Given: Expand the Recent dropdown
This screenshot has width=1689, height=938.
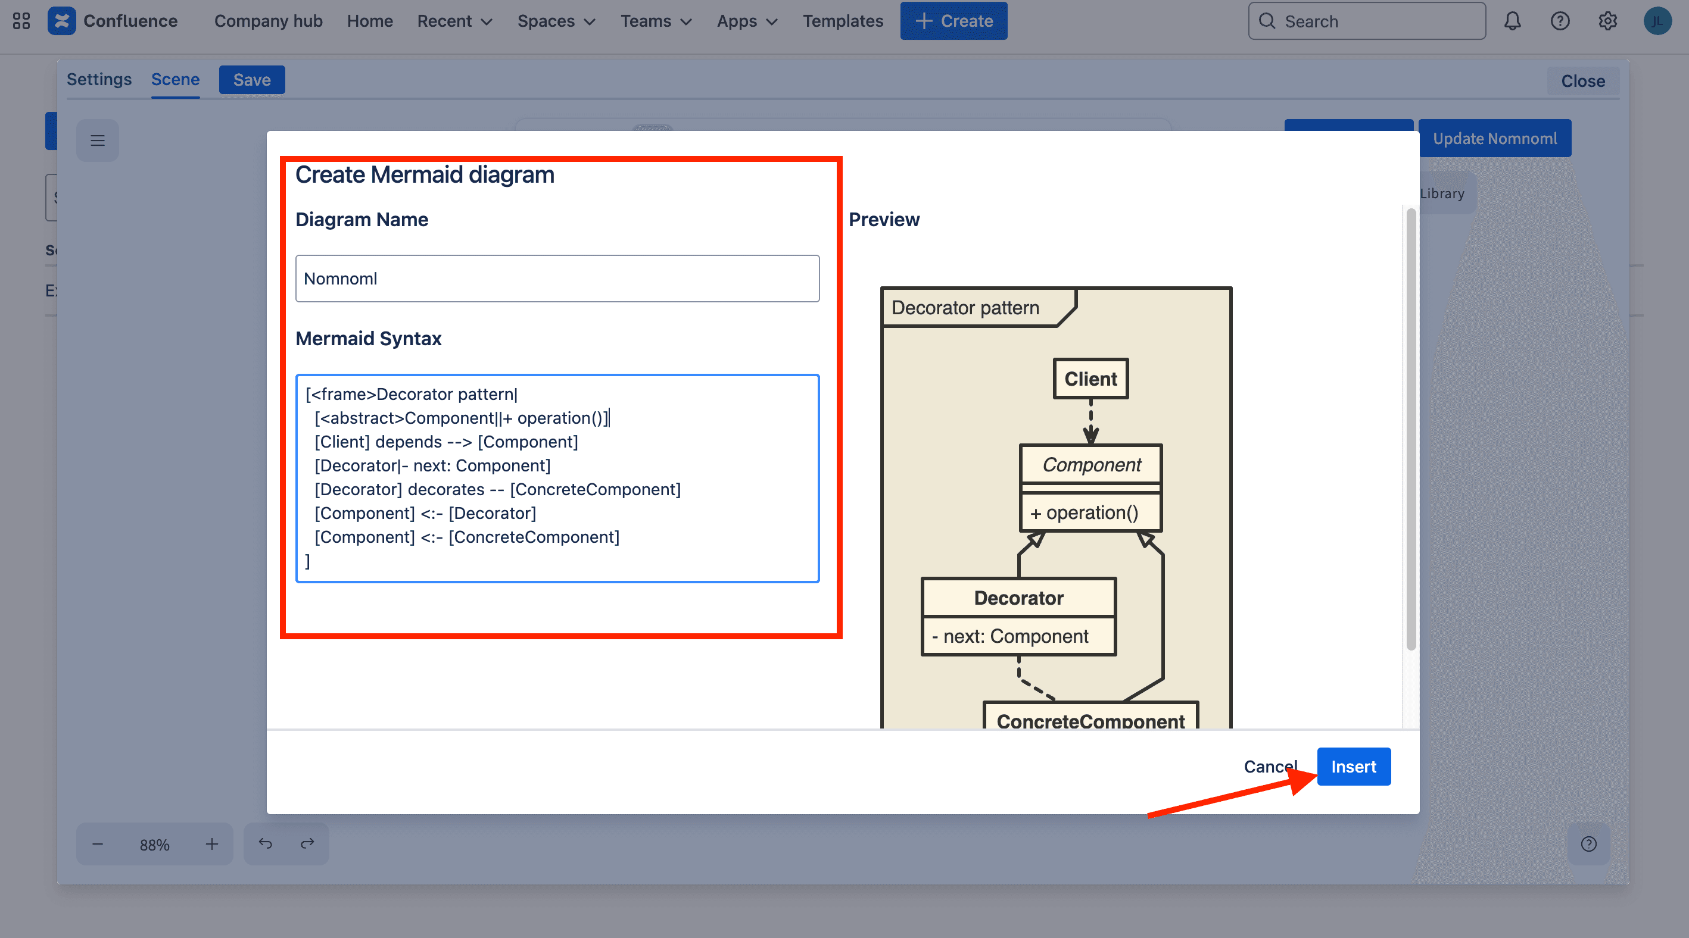Looking at the screenshot, I should (455, 21).
